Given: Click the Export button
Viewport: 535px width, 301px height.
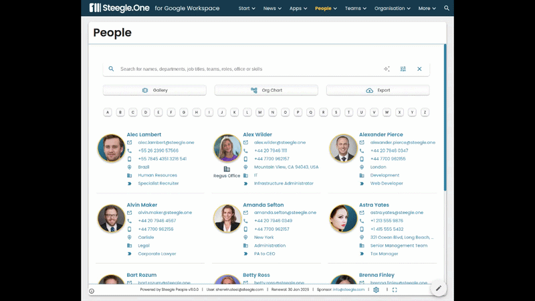Looking at the screenshot, I should tap(378, 90).
